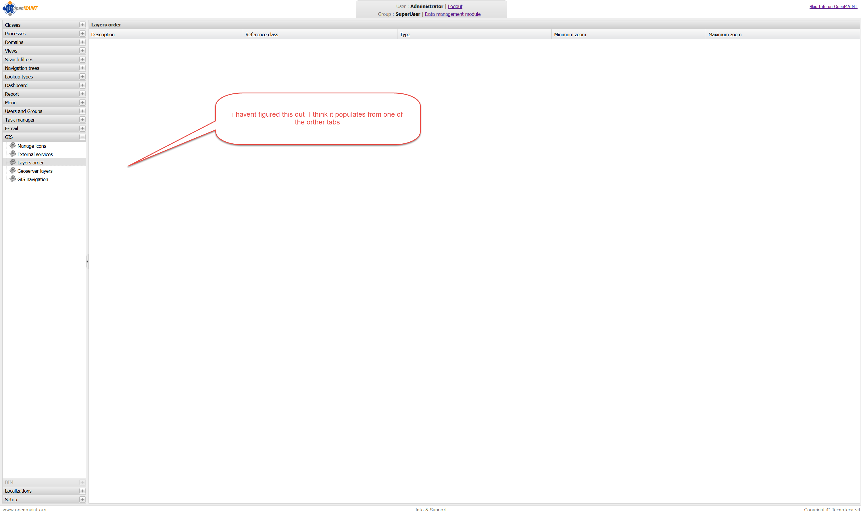Collapse the left sidebar with splitter arrow
This screenshot has width=861, height=511.
click(87, 261)
